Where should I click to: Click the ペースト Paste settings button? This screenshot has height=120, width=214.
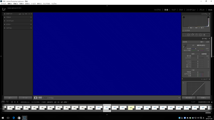pos(25,98)
